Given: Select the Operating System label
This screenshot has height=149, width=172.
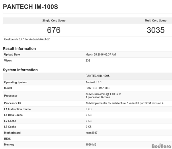Looking at the screenshot, I should 15,82.
